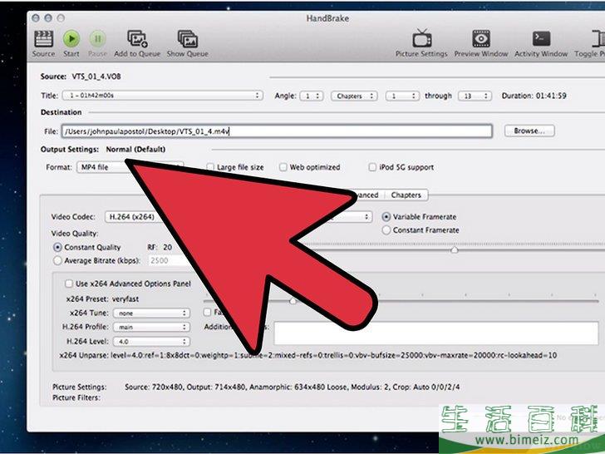Open the Title dropdown 1 - 01h42m00s
This screenshot has height=454, width=605.
162,96
